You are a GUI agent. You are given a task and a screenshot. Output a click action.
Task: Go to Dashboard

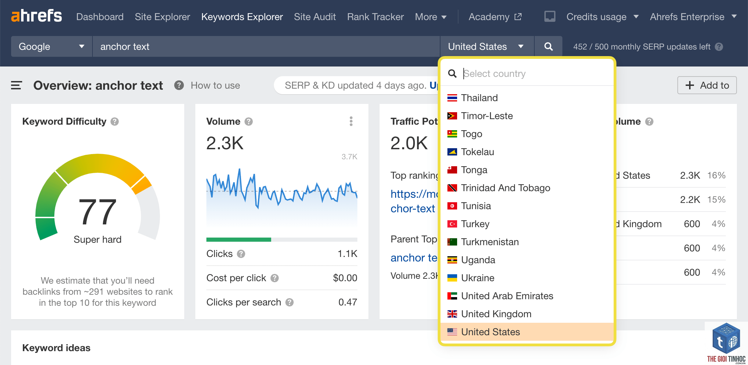(x=100, y=17)
